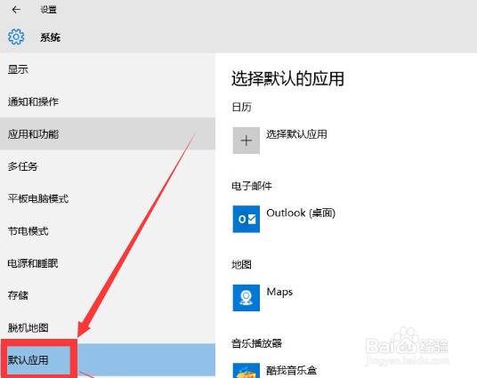This screenshot has height=378, width=477.
Task: Open 电源和睡眠 settings
Action: (108, 263)
